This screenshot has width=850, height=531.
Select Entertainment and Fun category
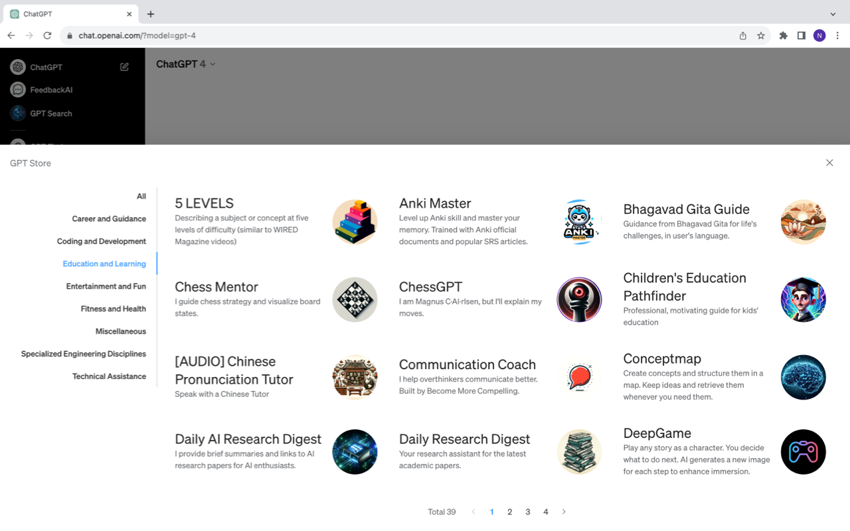coord(106,287)
